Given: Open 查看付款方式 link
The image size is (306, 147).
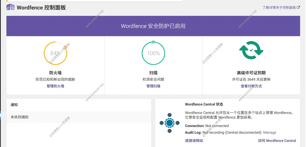Looking at the screenshot, I should (251, 86).
